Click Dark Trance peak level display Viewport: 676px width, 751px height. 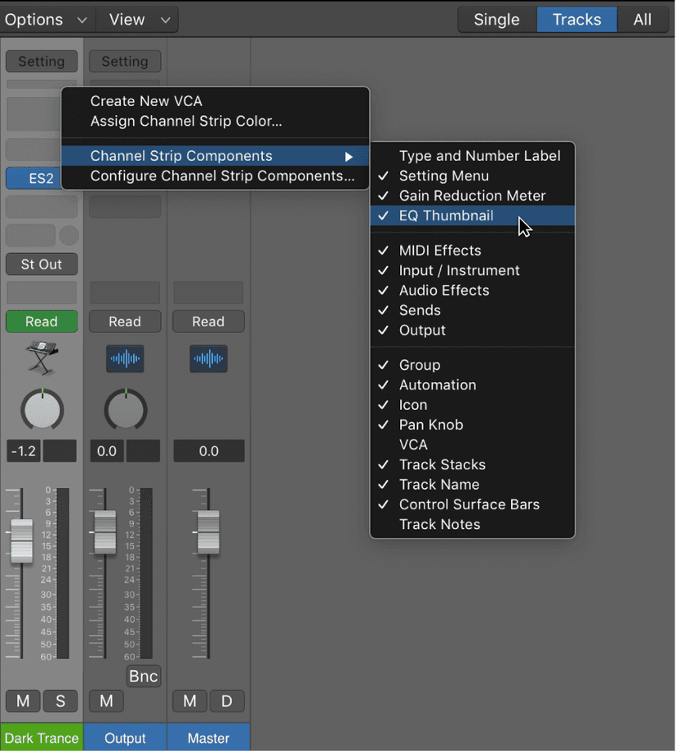(60, 451)
